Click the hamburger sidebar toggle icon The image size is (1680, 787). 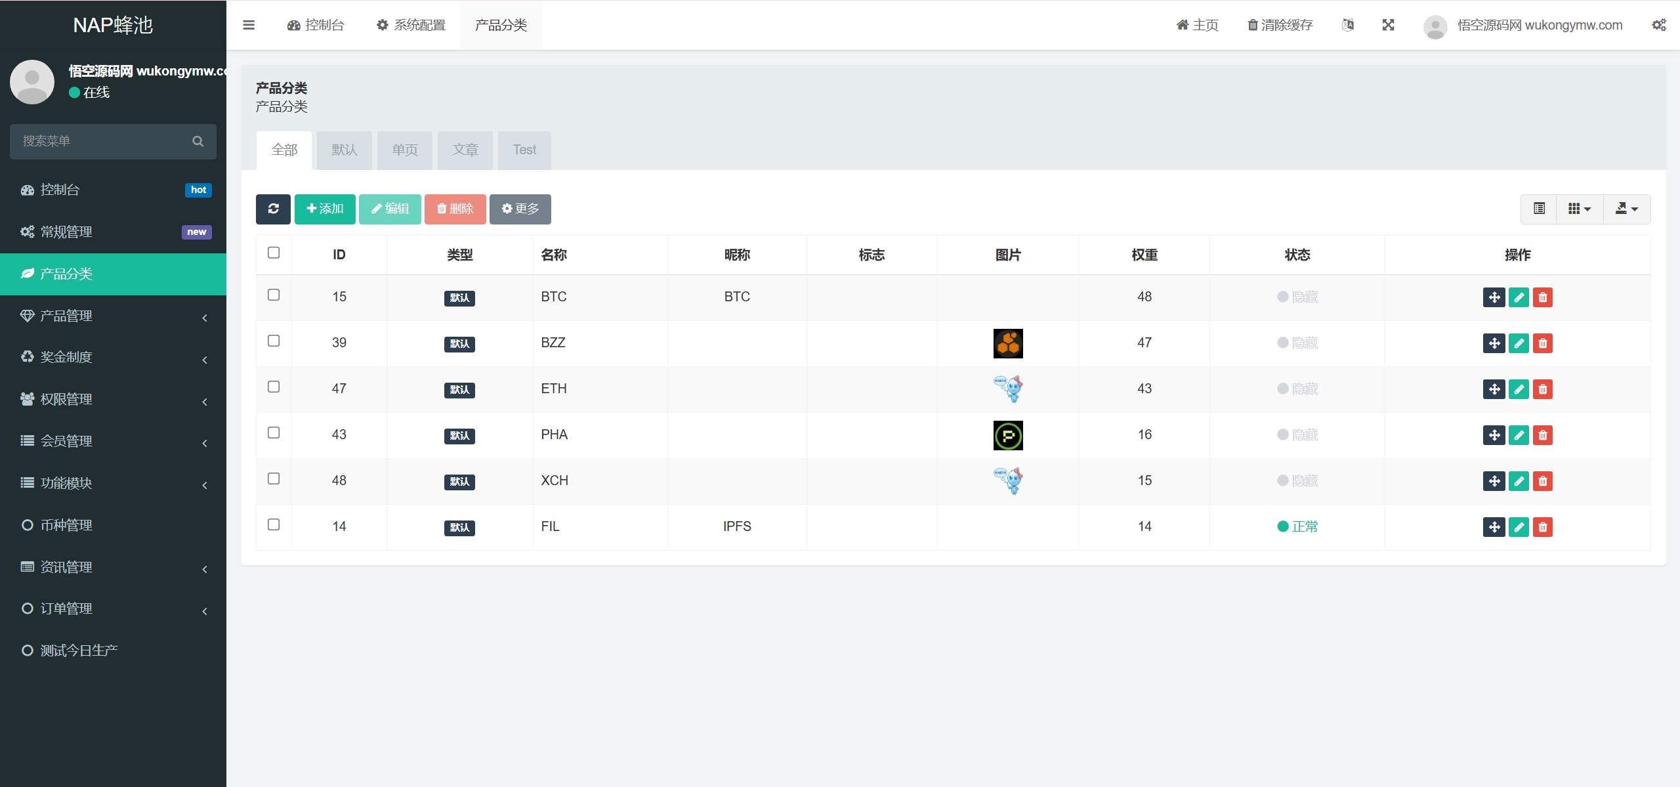pyautogui.click(x=249, y=25)
